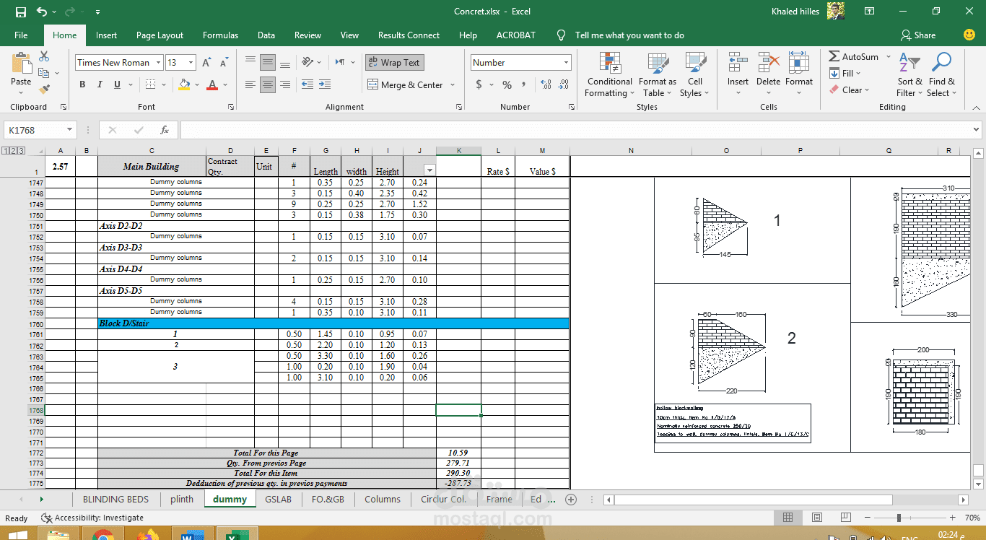Image resolution: width=986 pixels, height=540 pixels.
Task: Decrease font size with the smaller A icon
Action: [224, 63]
